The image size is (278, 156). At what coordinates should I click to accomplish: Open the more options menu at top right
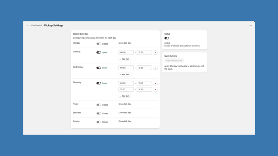(251, 25)
